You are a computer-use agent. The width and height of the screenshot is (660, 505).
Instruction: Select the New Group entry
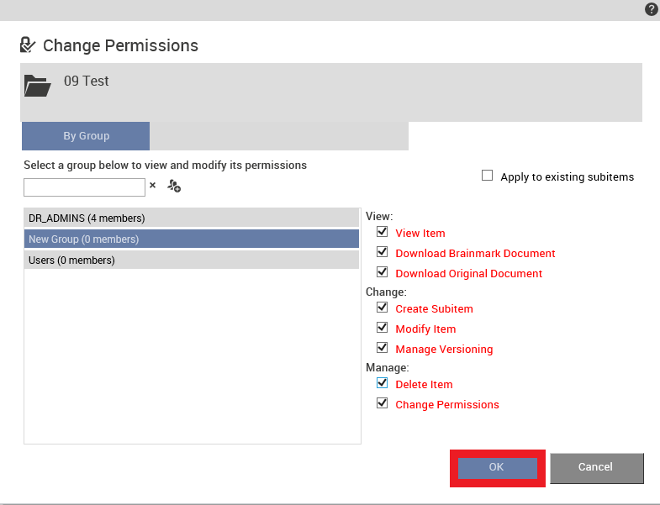click(192, 239)
